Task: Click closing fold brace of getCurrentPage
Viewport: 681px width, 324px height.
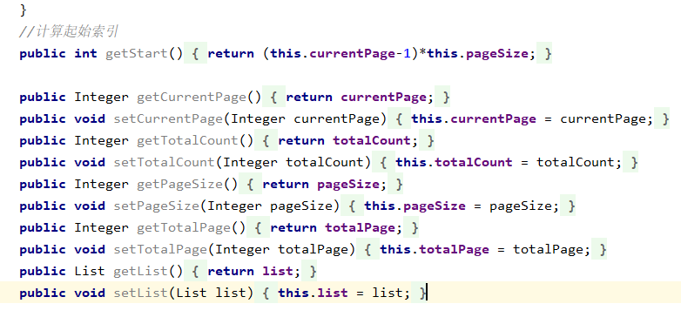Action: click(442, 97)
